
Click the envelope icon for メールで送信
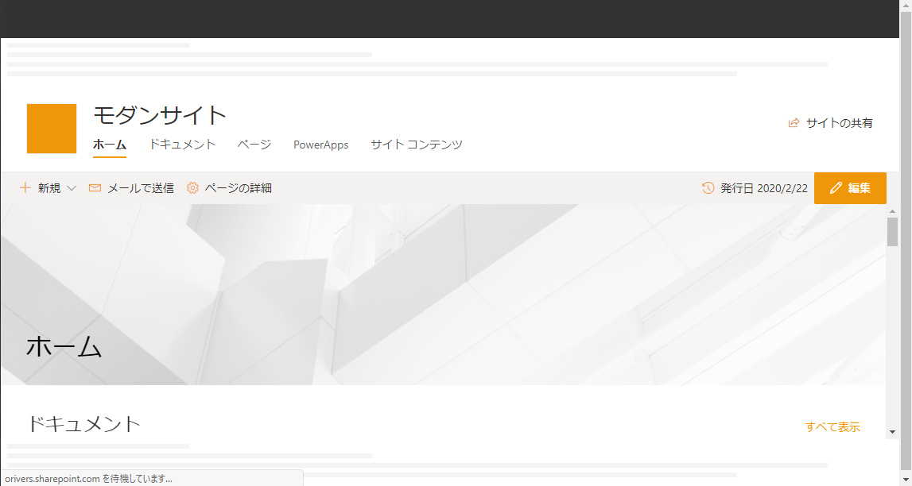(95, 188)
